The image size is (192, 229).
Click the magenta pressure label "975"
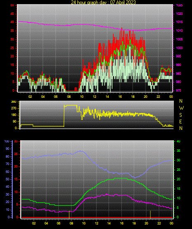pyautogui.click(x=178, y=90)
